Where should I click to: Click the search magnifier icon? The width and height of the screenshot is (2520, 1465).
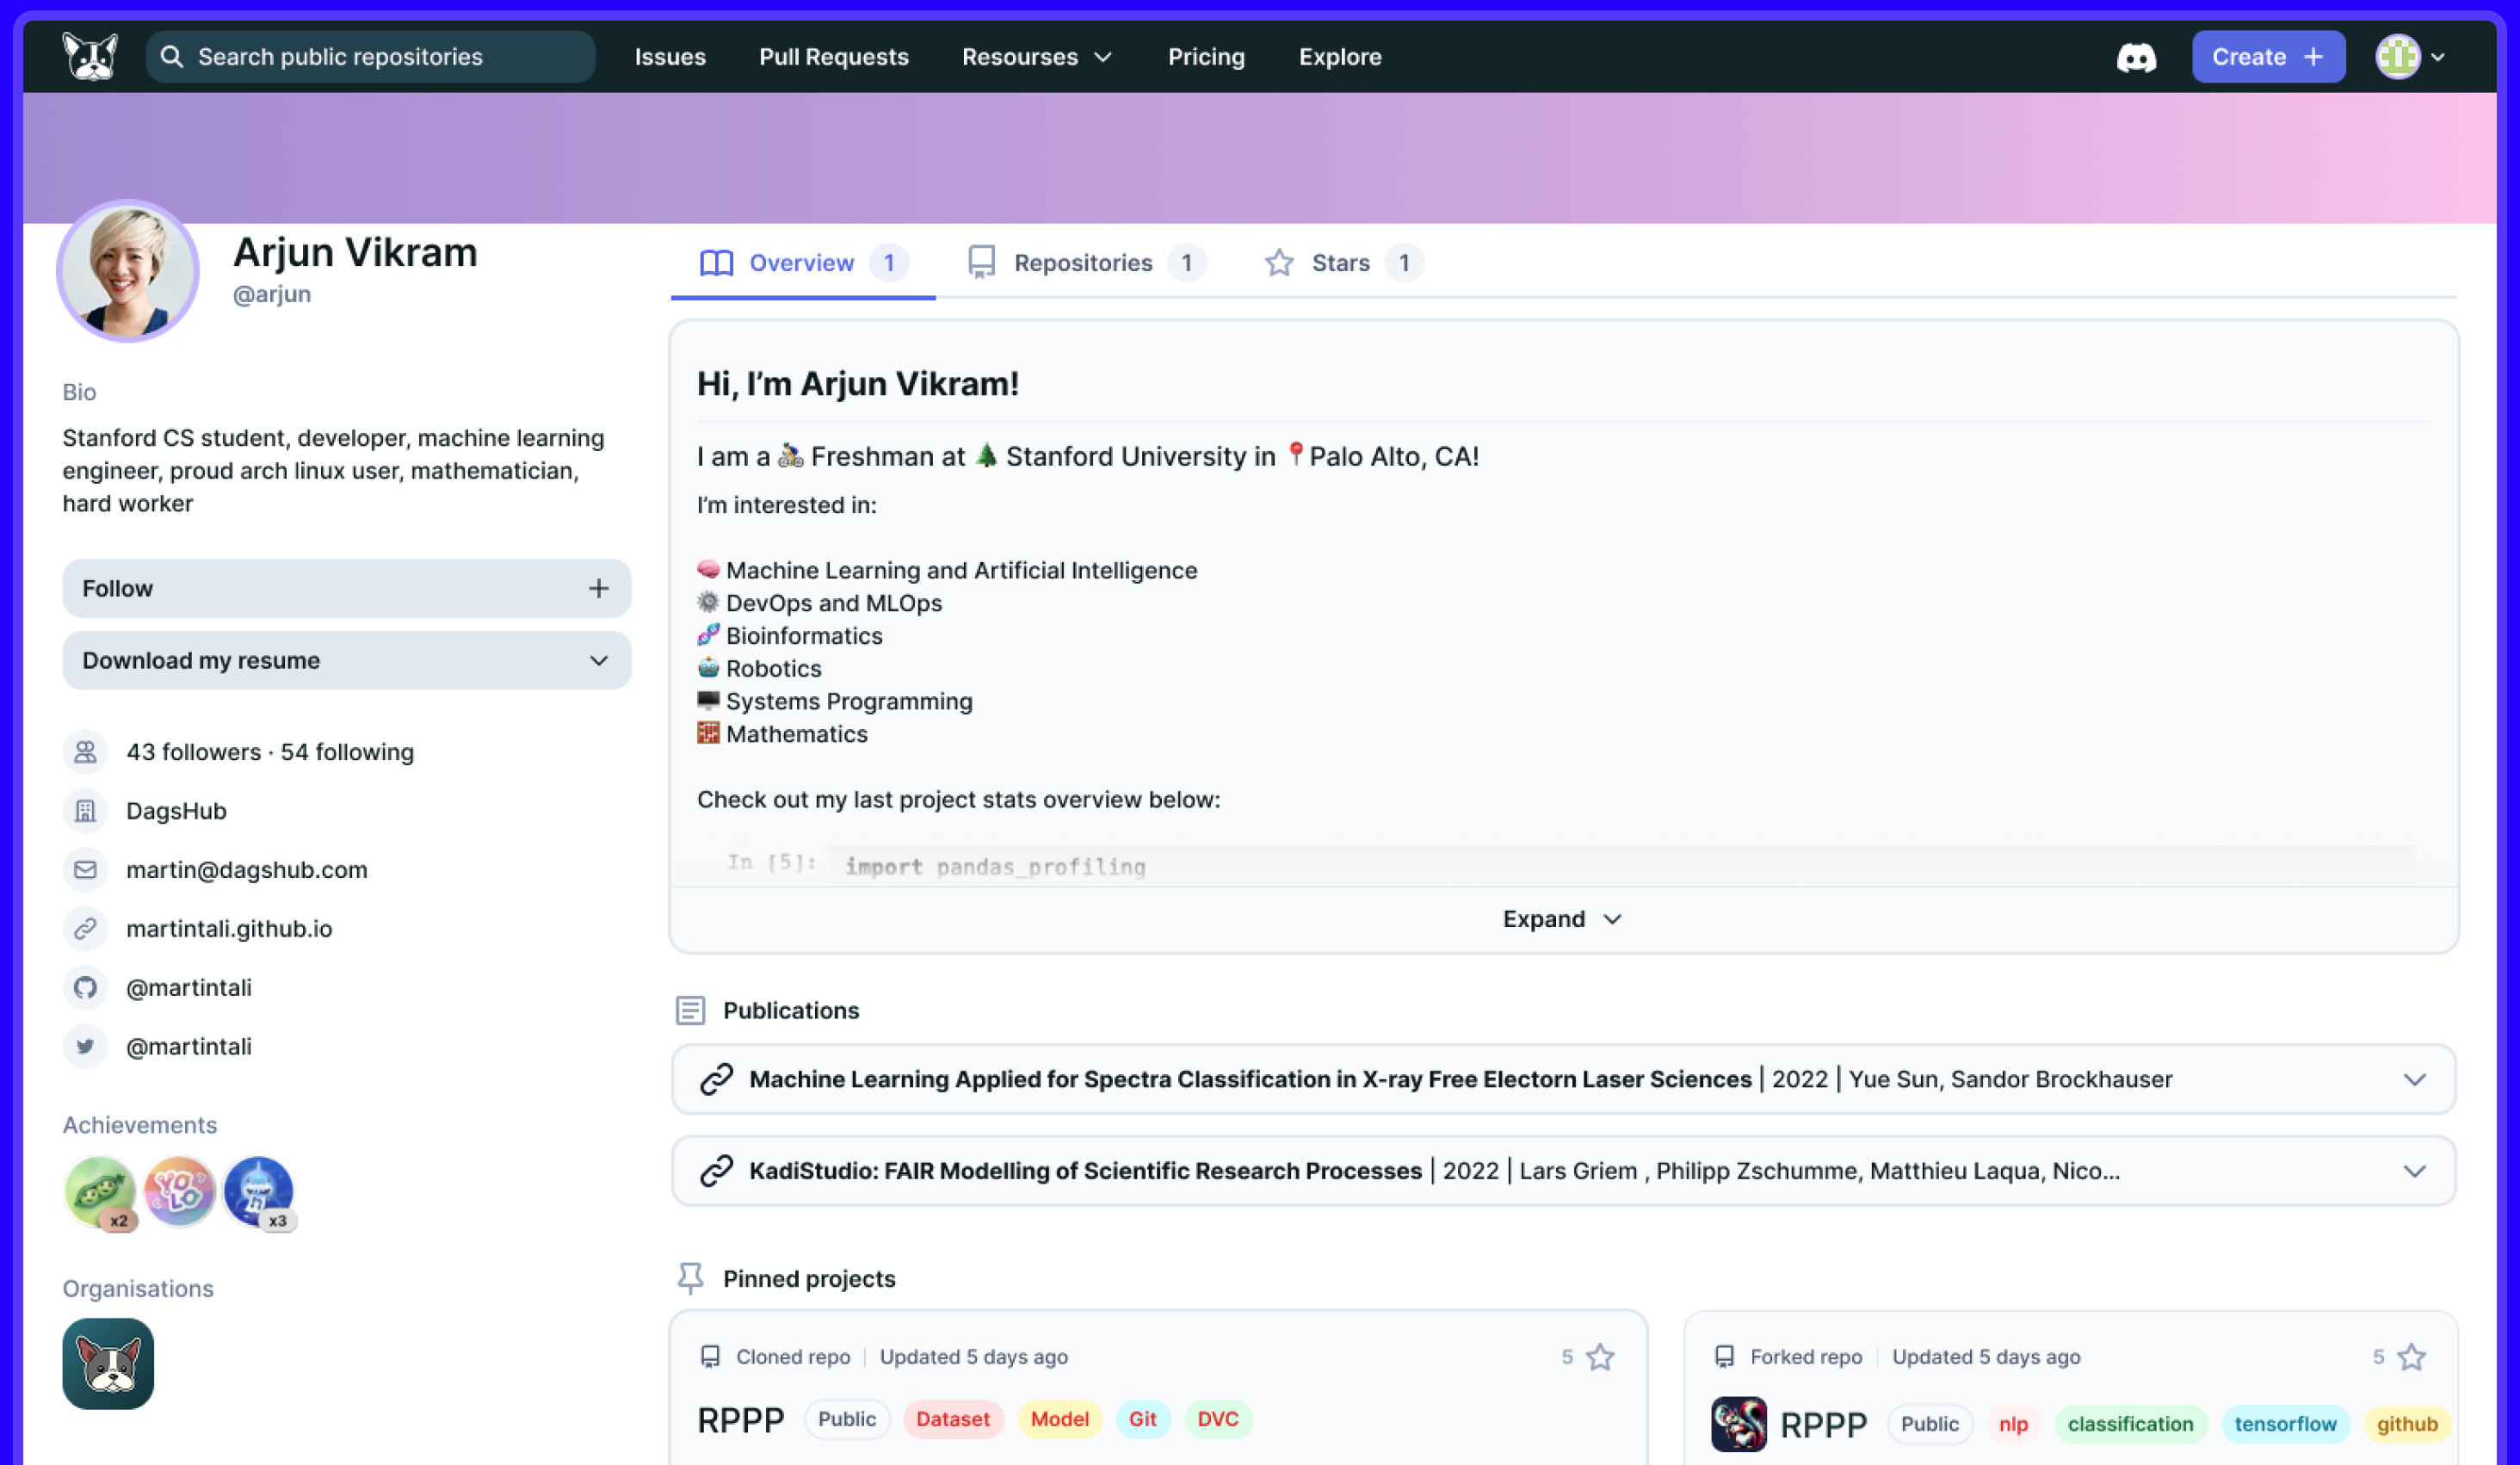[172, 57]
